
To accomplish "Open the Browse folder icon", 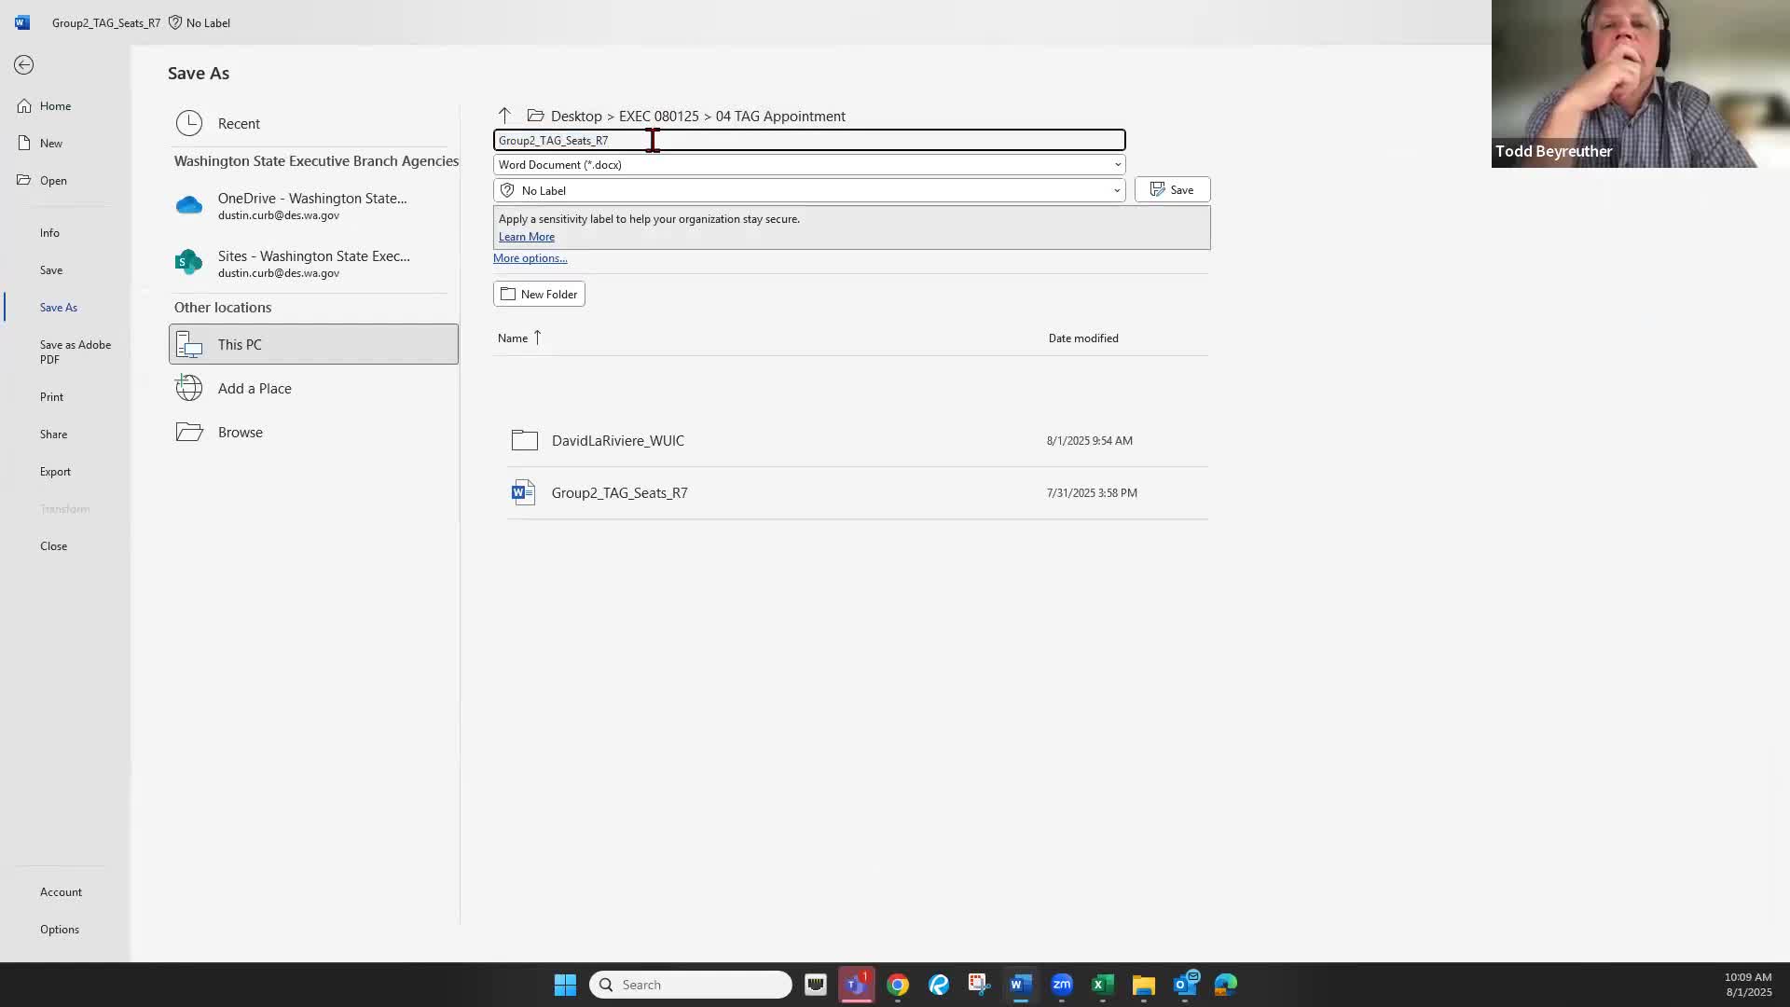I will [x=189, y=432].
